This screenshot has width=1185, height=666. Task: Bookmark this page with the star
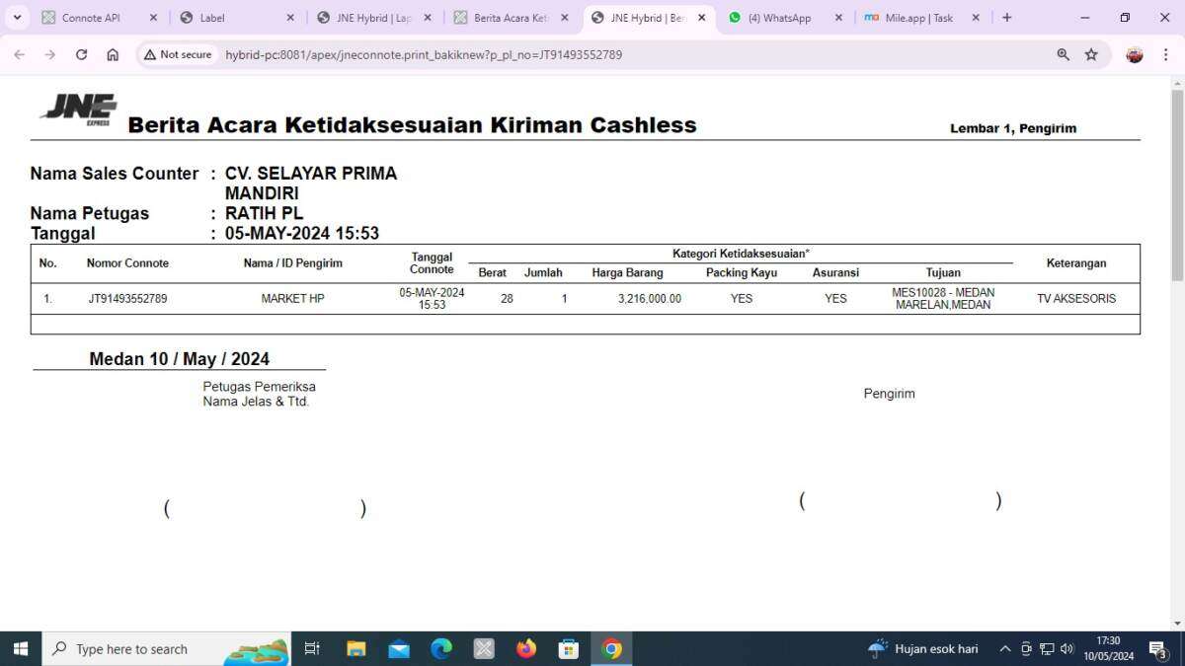1091,55
